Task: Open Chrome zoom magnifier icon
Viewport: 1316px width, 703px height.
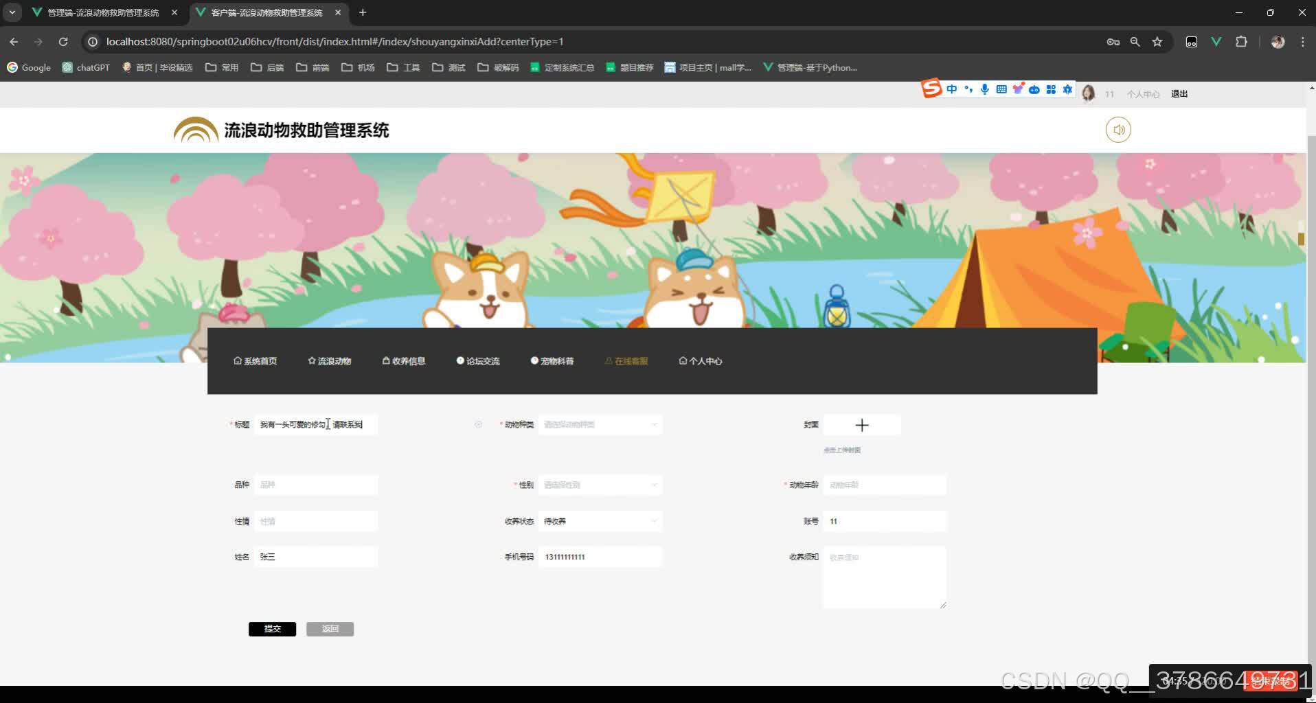Action: coord(1135,42)
